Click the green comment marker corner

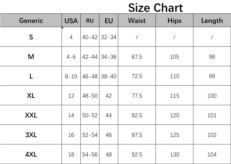tap(63, 28)
